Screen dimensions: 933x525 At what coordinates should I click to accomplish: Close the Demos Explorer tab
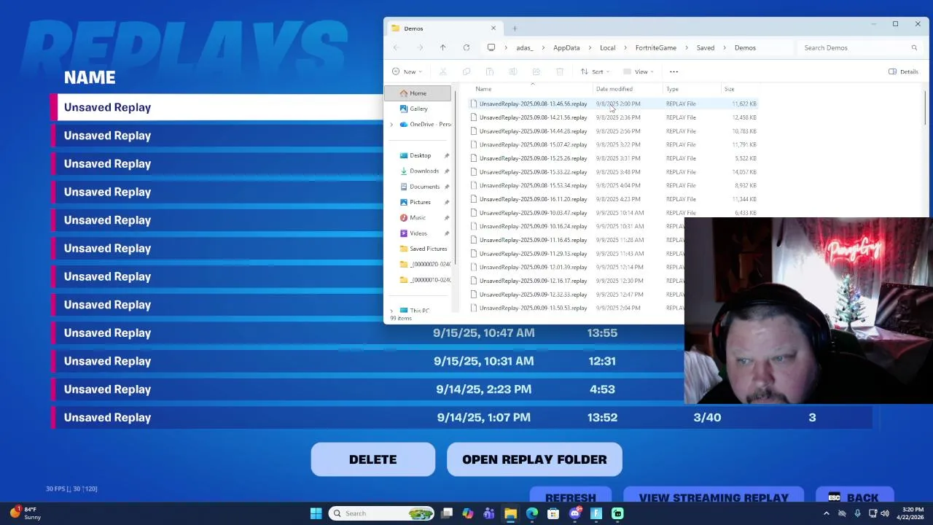(493, 28)
